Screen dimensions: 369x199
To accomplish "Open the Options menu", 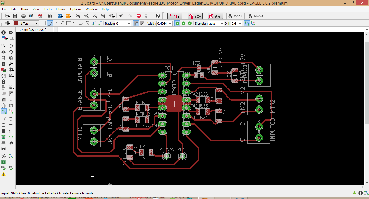I will tap(76, 9).
